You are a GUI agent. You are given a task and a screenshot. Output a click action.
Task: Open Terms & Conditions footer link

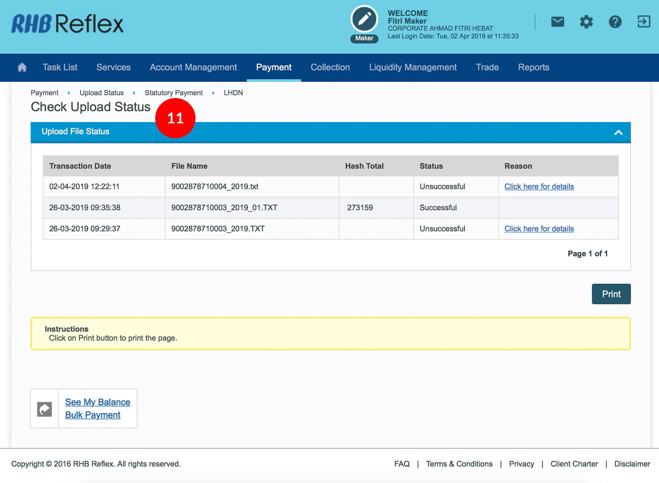click(x=459, y=464)
